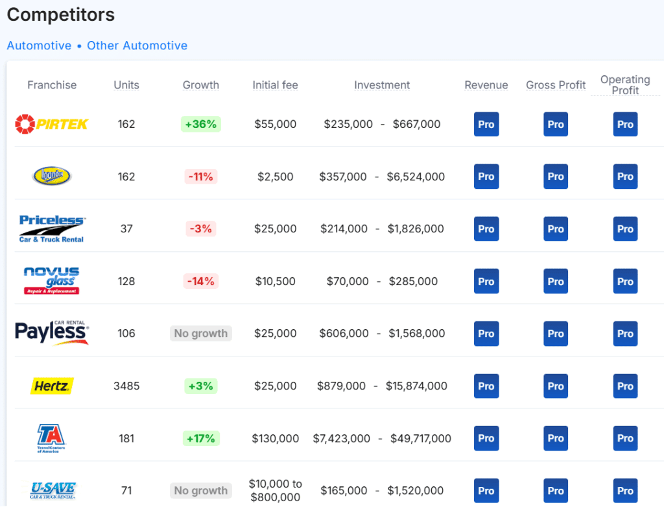The height and width of the screenshot is (509, 664).
Task: Select the $2,500 initial fee value
Action: click(x=275, y=176)
